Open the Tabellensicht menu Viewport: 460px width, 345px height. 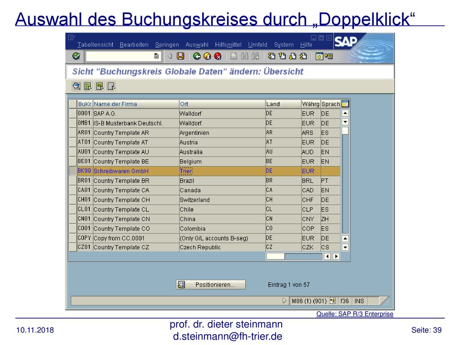point(95,44)
